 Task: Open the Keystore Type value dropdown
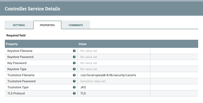point(114,69)
